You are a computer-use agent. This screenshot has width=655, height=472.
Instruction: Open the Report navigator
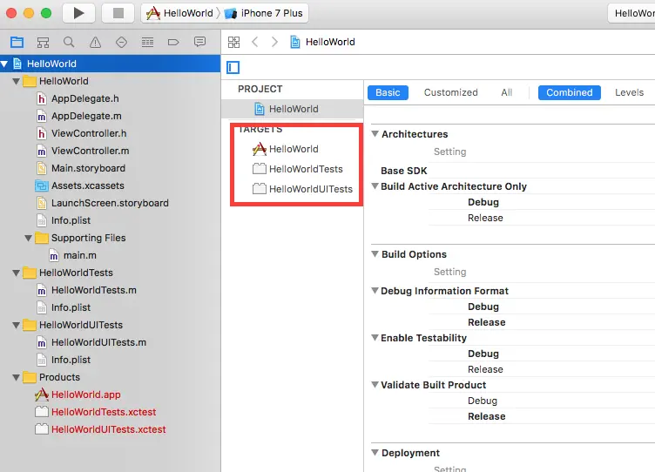click(x=199, y=42)
